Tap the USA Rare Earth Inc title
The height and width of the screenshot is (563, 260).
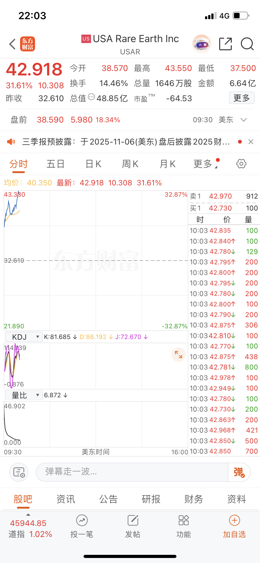[136, 39]
